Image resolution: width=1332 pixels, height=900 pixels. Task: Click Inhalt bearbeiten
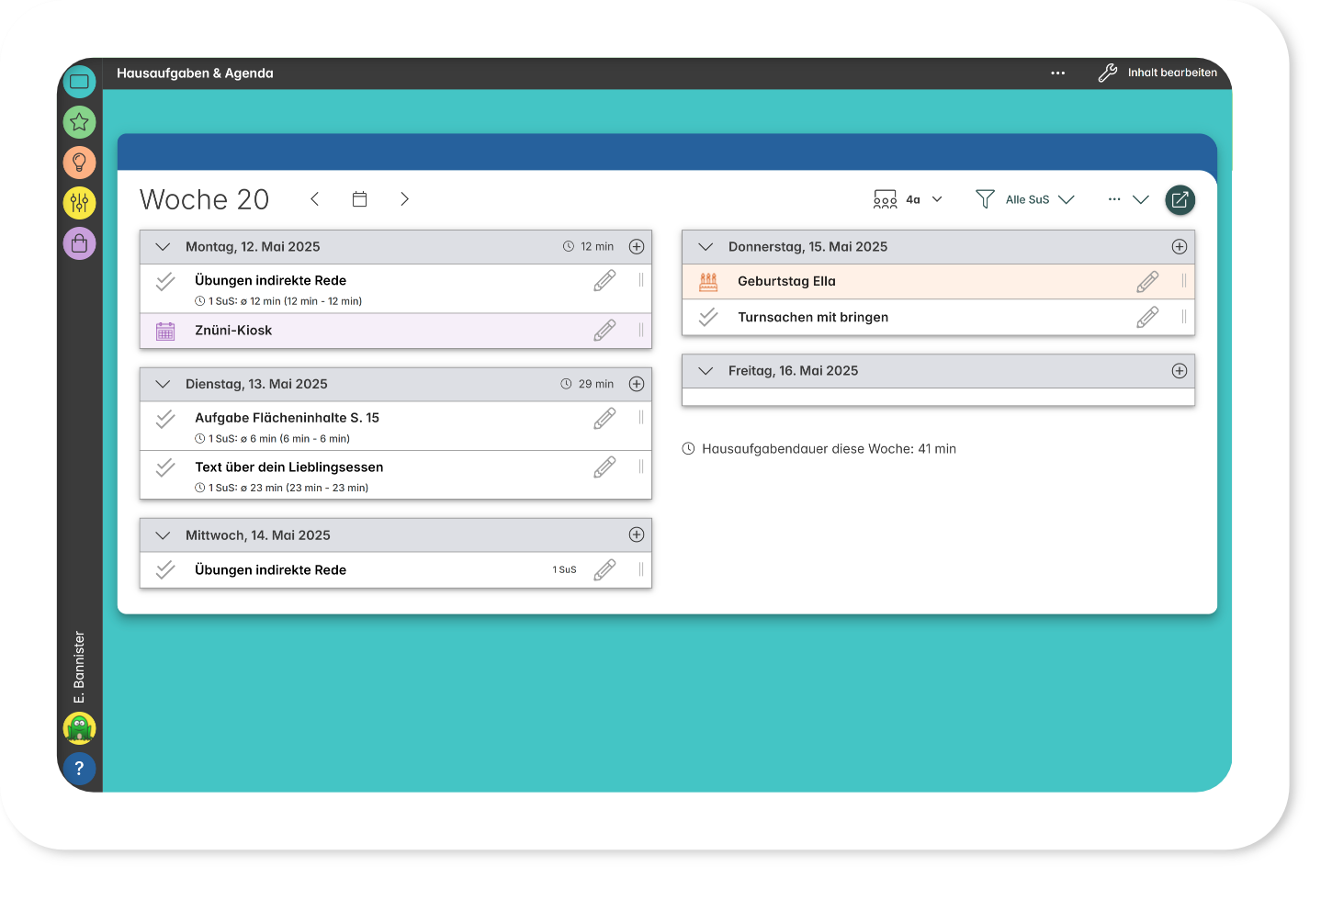1158,73
